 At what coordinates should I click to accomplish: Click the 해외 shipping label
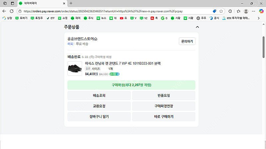pos(70,44)
